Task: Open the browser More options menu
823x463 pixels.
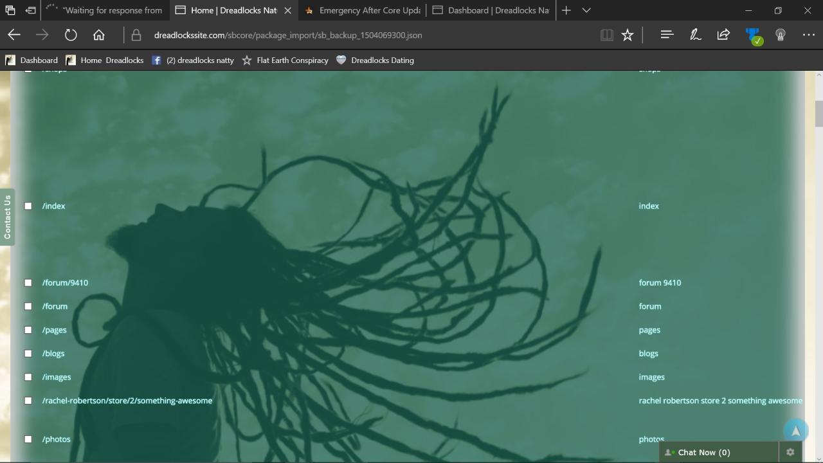Action: tap(808, 35)
